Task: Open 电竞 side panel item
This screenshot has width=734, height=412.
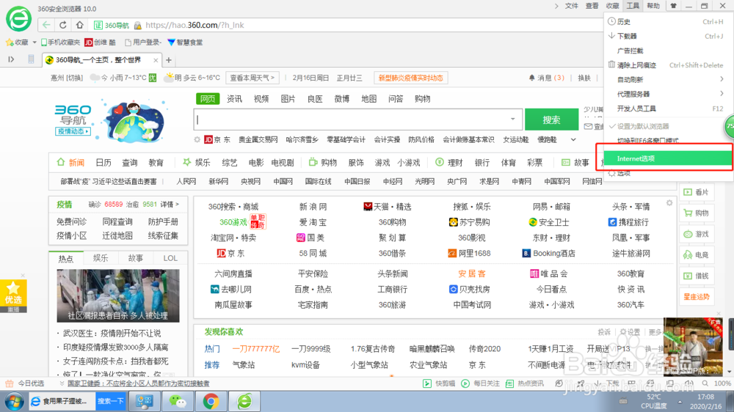Action: (x=696, y=255)
